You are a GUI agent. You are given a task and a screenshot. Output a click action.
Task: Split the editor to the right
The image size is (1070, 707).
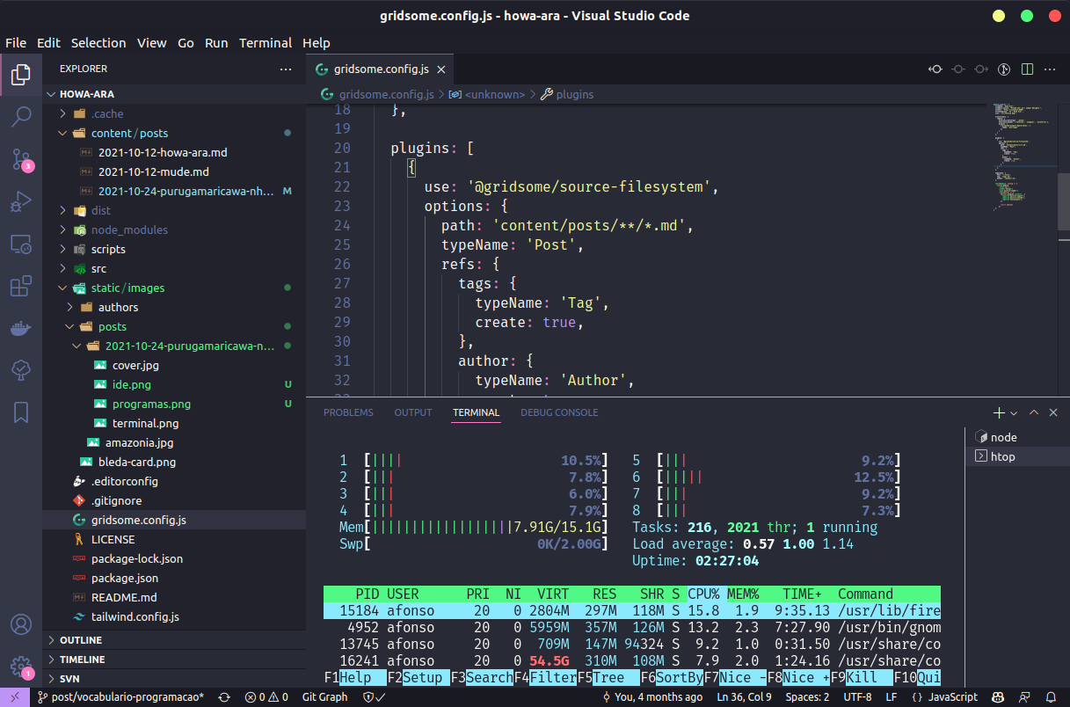pyautogui.click(x=1025, y=69)
